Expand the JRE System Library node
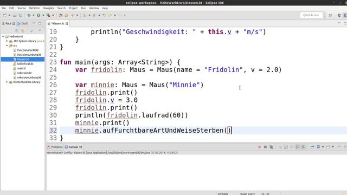 (x=7, y=41)
